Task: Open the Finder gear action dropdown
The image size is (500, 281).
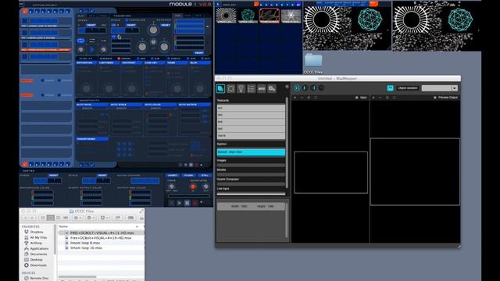Action: (x=91, y=218)
